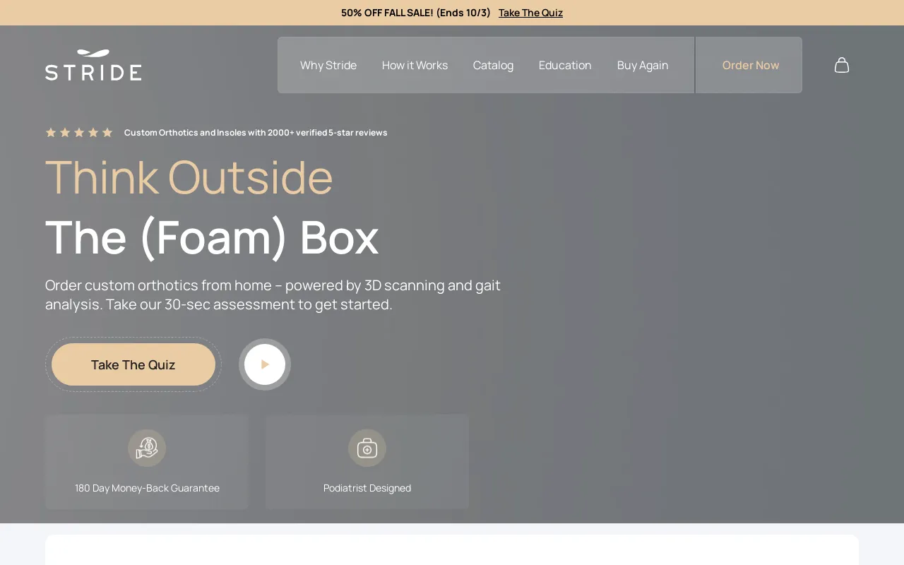Click the first rating star
Viewport: 904px width, 565px height.
pyautogui.click(x=51, y=132)
